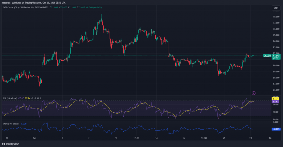
Task: Click the 40.00 RSI scale label
Action: (x=276, y=112)
